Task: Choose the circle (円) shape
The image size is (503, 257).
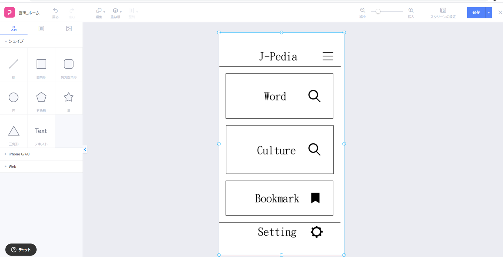Action: pos(14,97)
